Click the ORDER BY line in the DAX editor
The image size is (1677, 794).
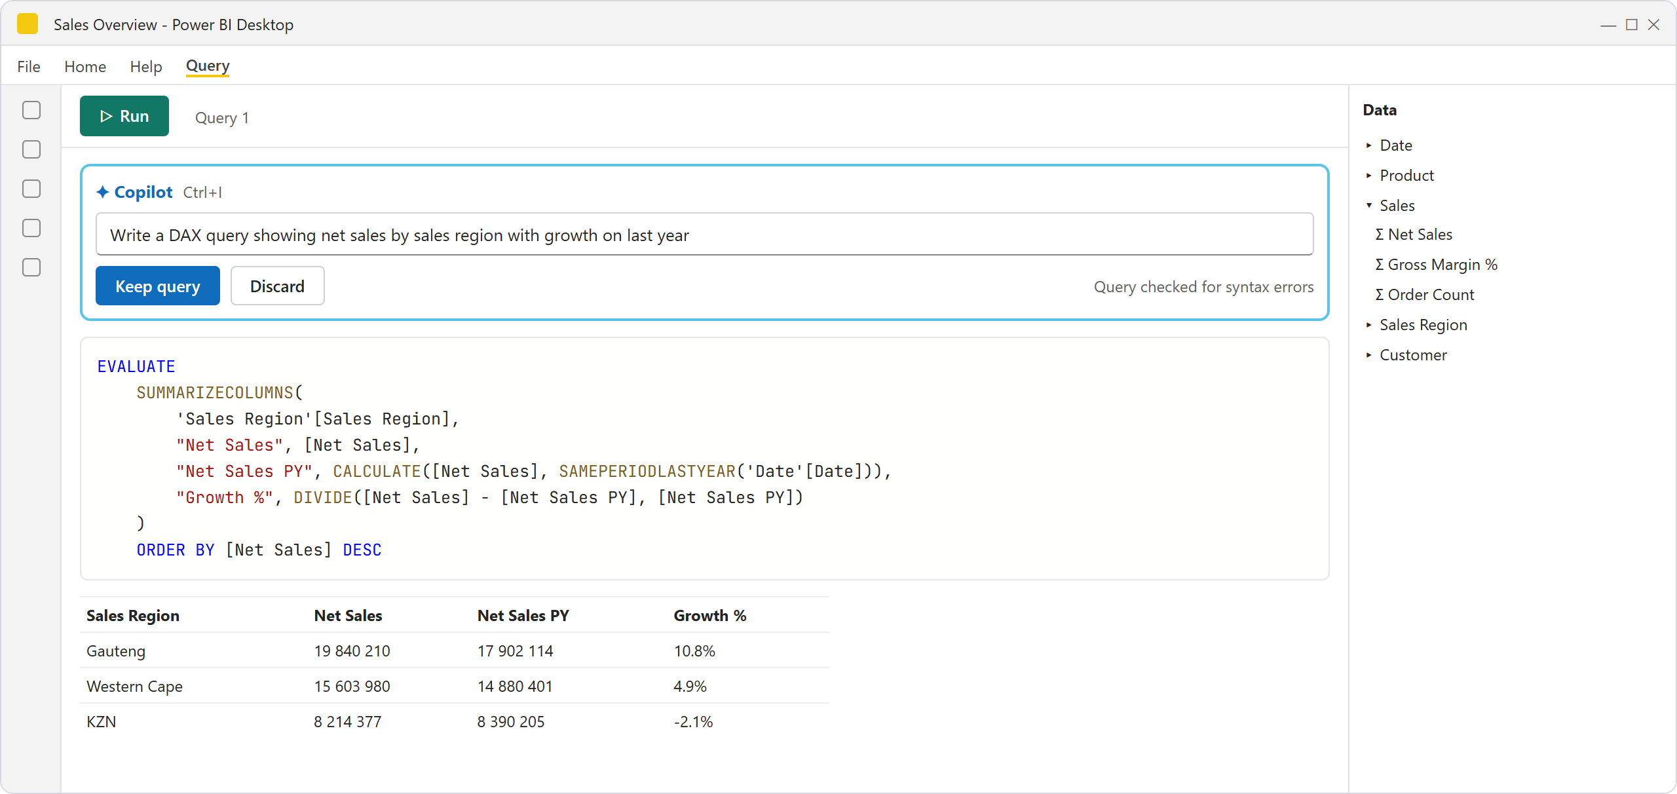(x=259, y=550)
